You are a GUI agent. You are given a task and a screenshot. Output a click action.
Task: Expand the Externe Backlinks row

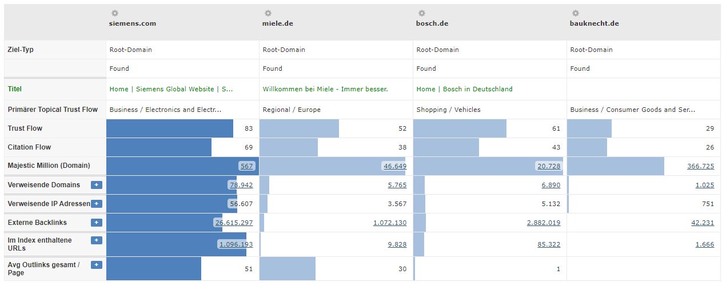coord(96,223)
